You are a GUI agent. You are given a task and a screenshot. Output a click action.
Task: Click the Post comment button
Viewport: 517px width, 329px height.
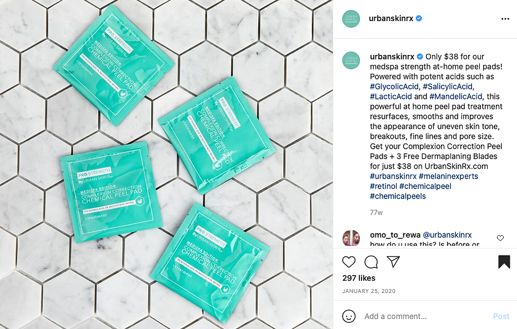point(501,316)
